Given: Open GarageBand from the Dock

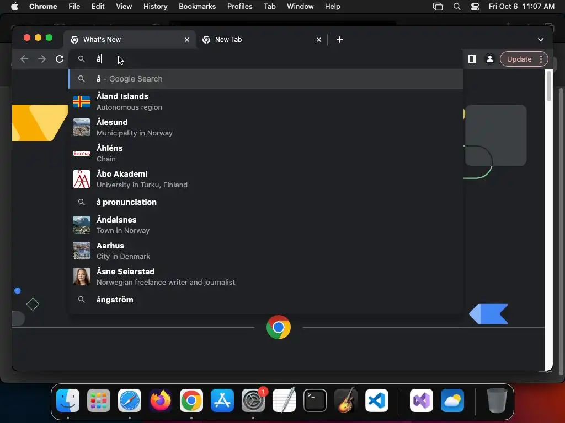Looking at the screenshot, I should (x=346, y=400).
